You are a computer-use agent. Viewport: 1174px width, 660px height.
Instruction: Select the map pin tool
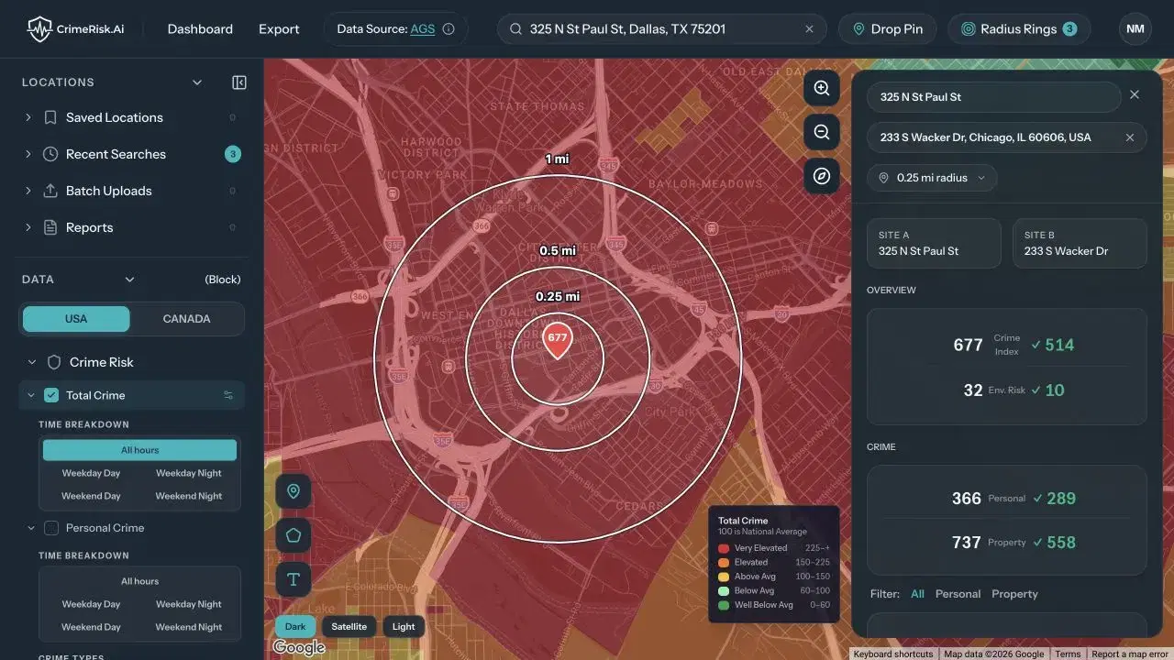click(293, 491)
